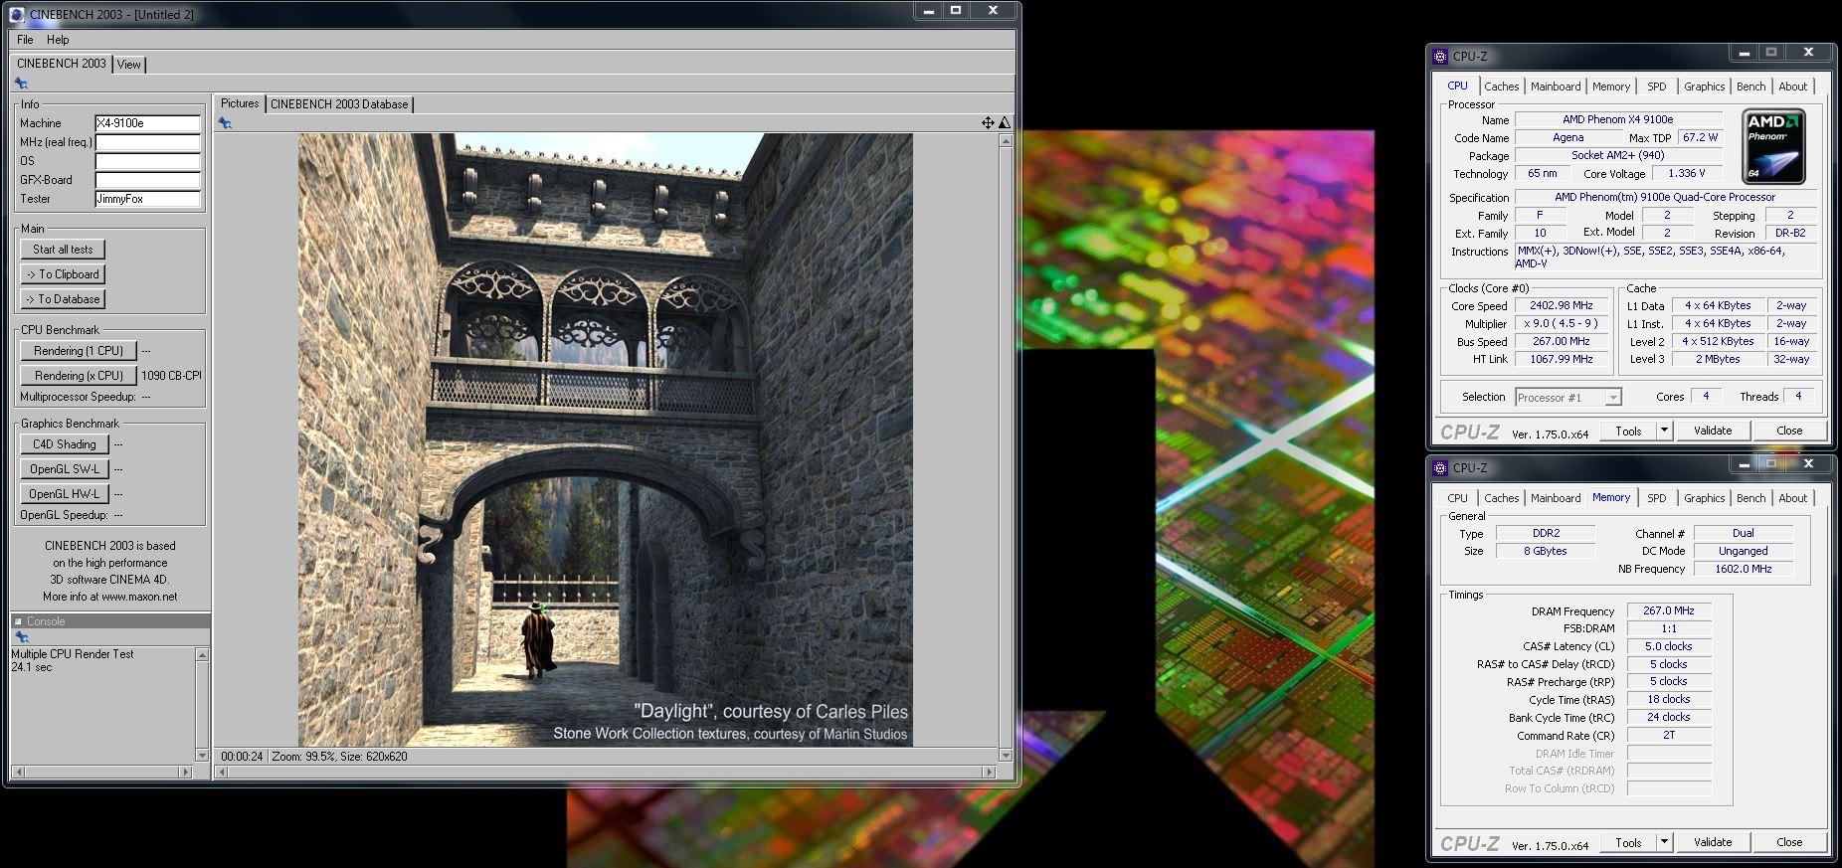Open Caches tab in bottom CPU-Z window

tap(1501, 498)
